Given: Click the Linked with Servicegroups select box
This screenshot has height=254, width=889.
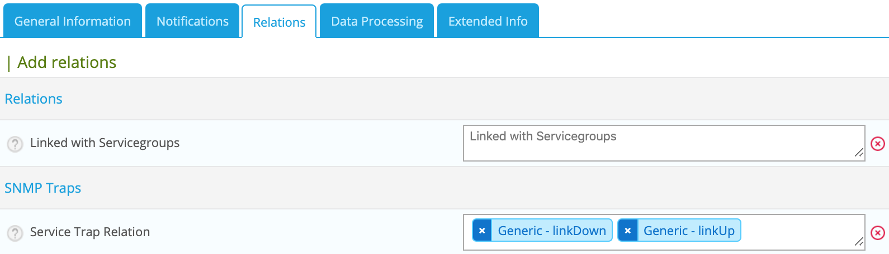Looking at the screenshot, I should pyautogui.click(x=660, y=144).
